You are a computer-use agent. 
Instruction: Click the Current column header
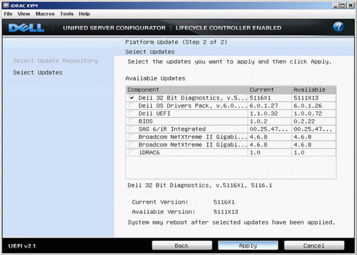click(270, 89)
